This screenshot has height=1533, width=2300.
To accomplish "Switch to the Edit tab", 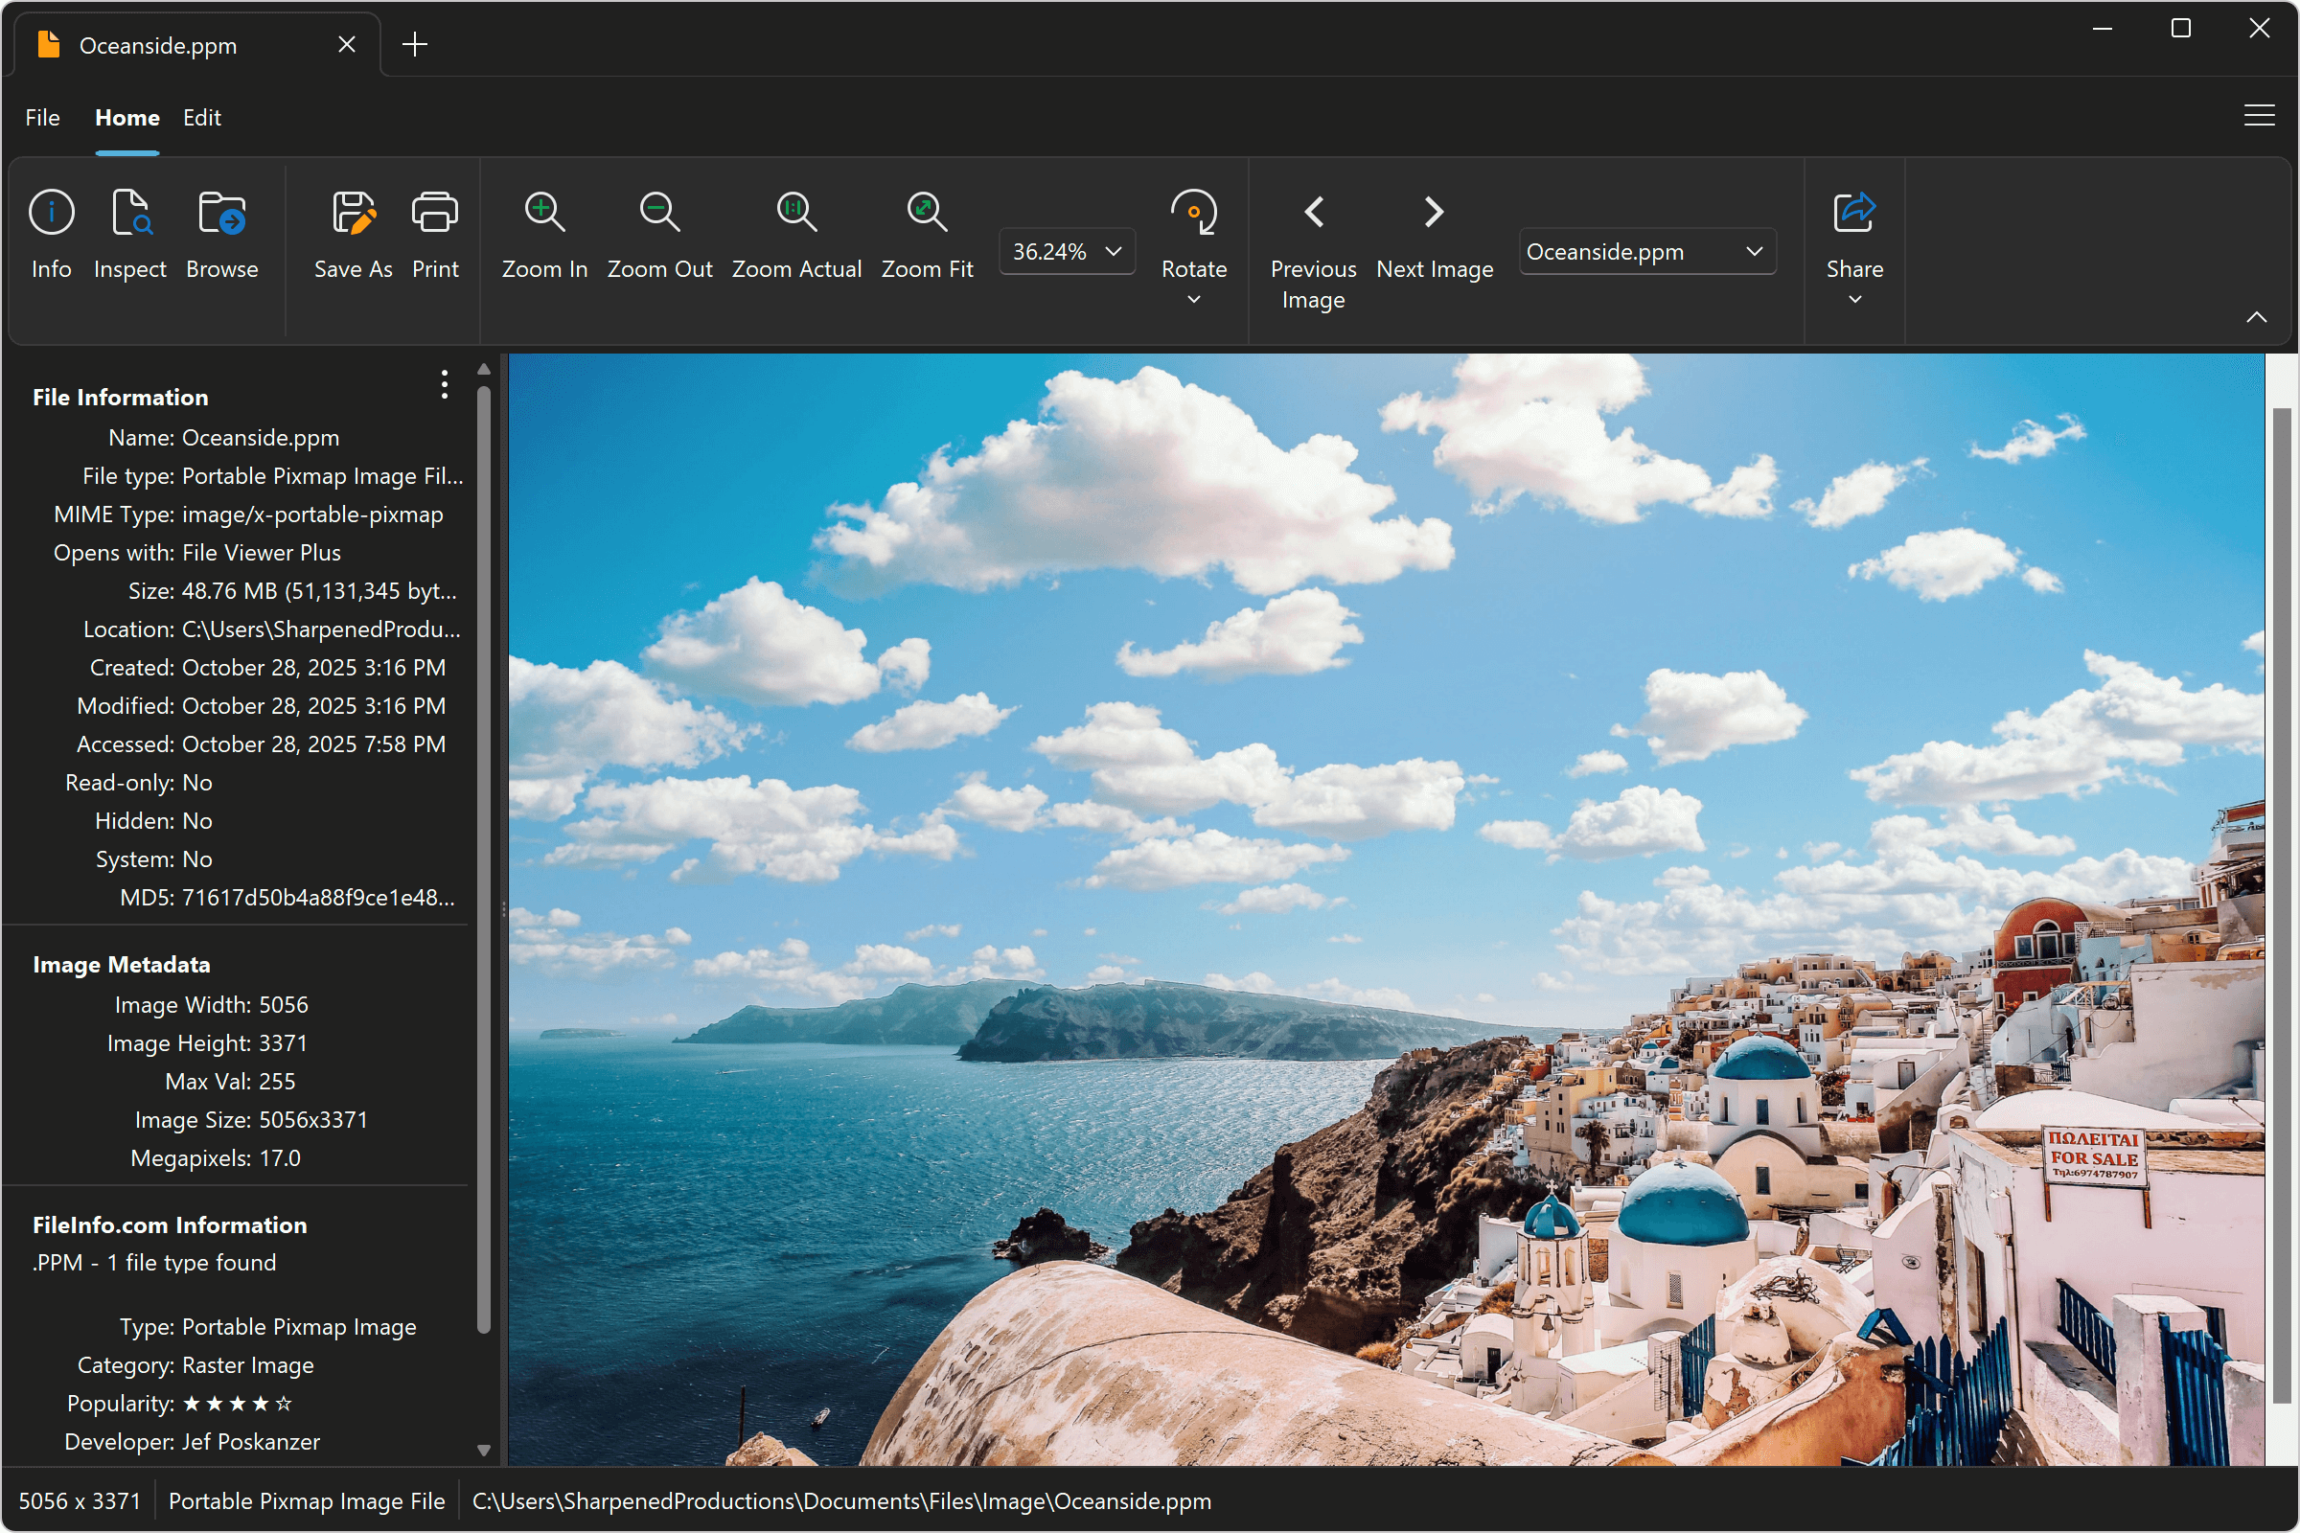I will tap(201, 117).
